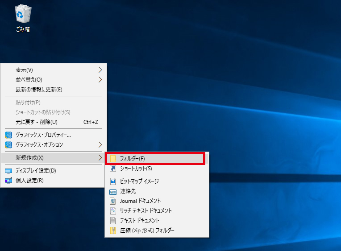Screen dimensions: 341x251
Task: Choose 元に戻す - 削除(U) entry
Action: (x=54, y=122)
